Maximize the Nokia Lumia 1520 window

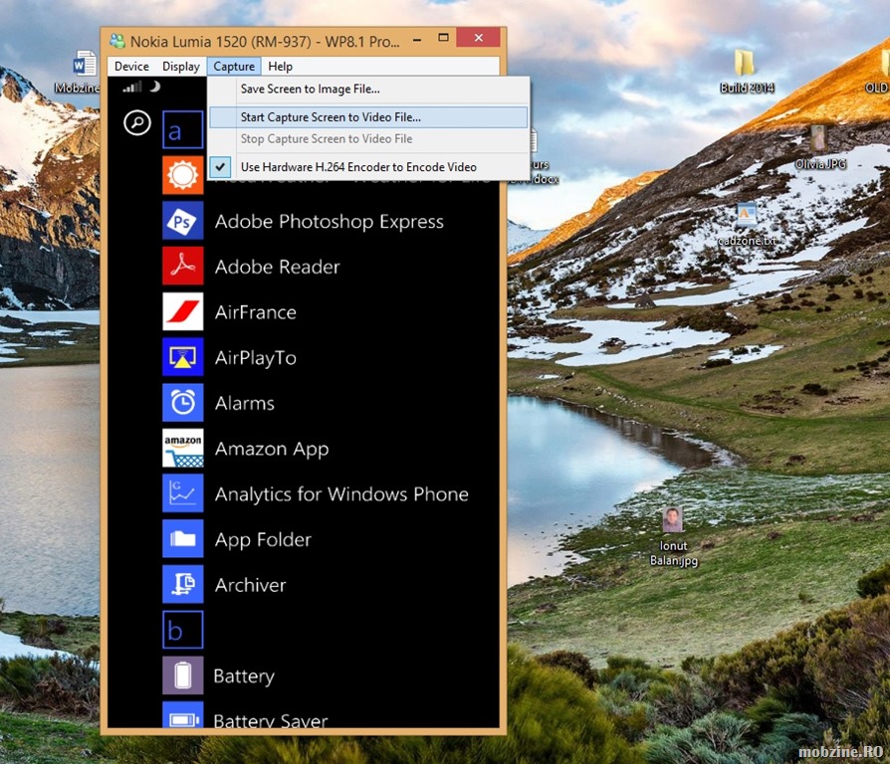pos(443,38)
